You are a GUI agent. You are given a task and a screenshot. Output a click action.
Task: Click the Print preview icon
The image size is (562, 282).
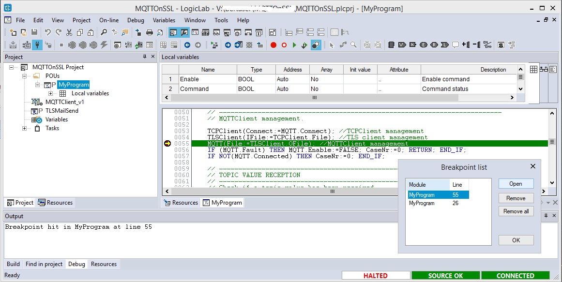tap(160, 32)
